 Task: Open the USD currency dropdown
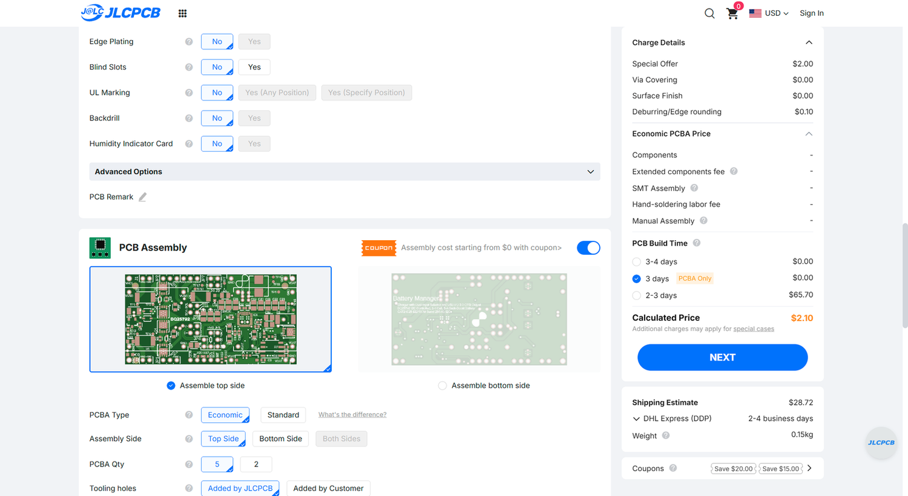click(777, 13)
